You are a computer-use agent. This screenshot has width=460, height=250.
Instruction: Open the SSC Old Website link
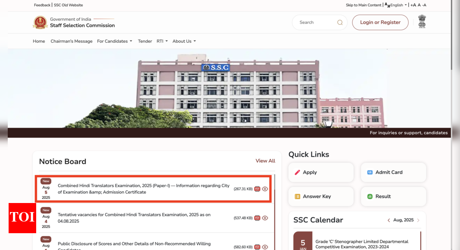click(68, 5)
